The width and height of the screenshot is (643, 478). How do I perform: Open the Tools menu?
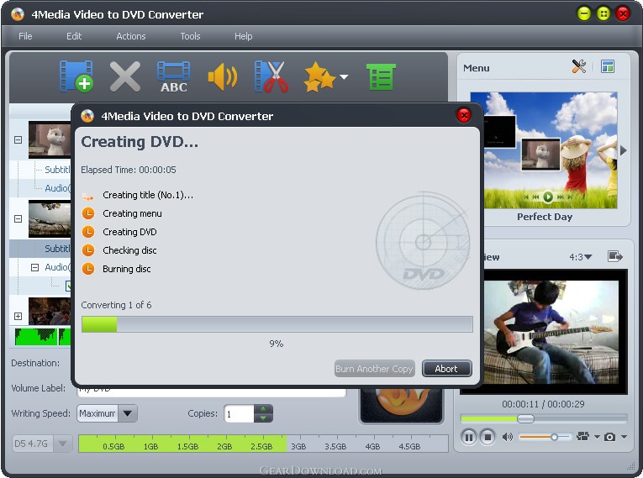click(x=190, y=36)
